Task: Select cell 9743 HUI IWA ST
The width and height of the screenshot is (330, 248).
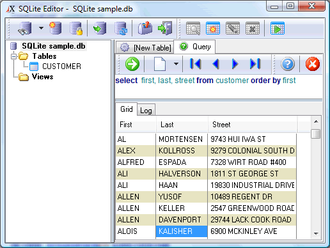Action: (x=252, y=139)
